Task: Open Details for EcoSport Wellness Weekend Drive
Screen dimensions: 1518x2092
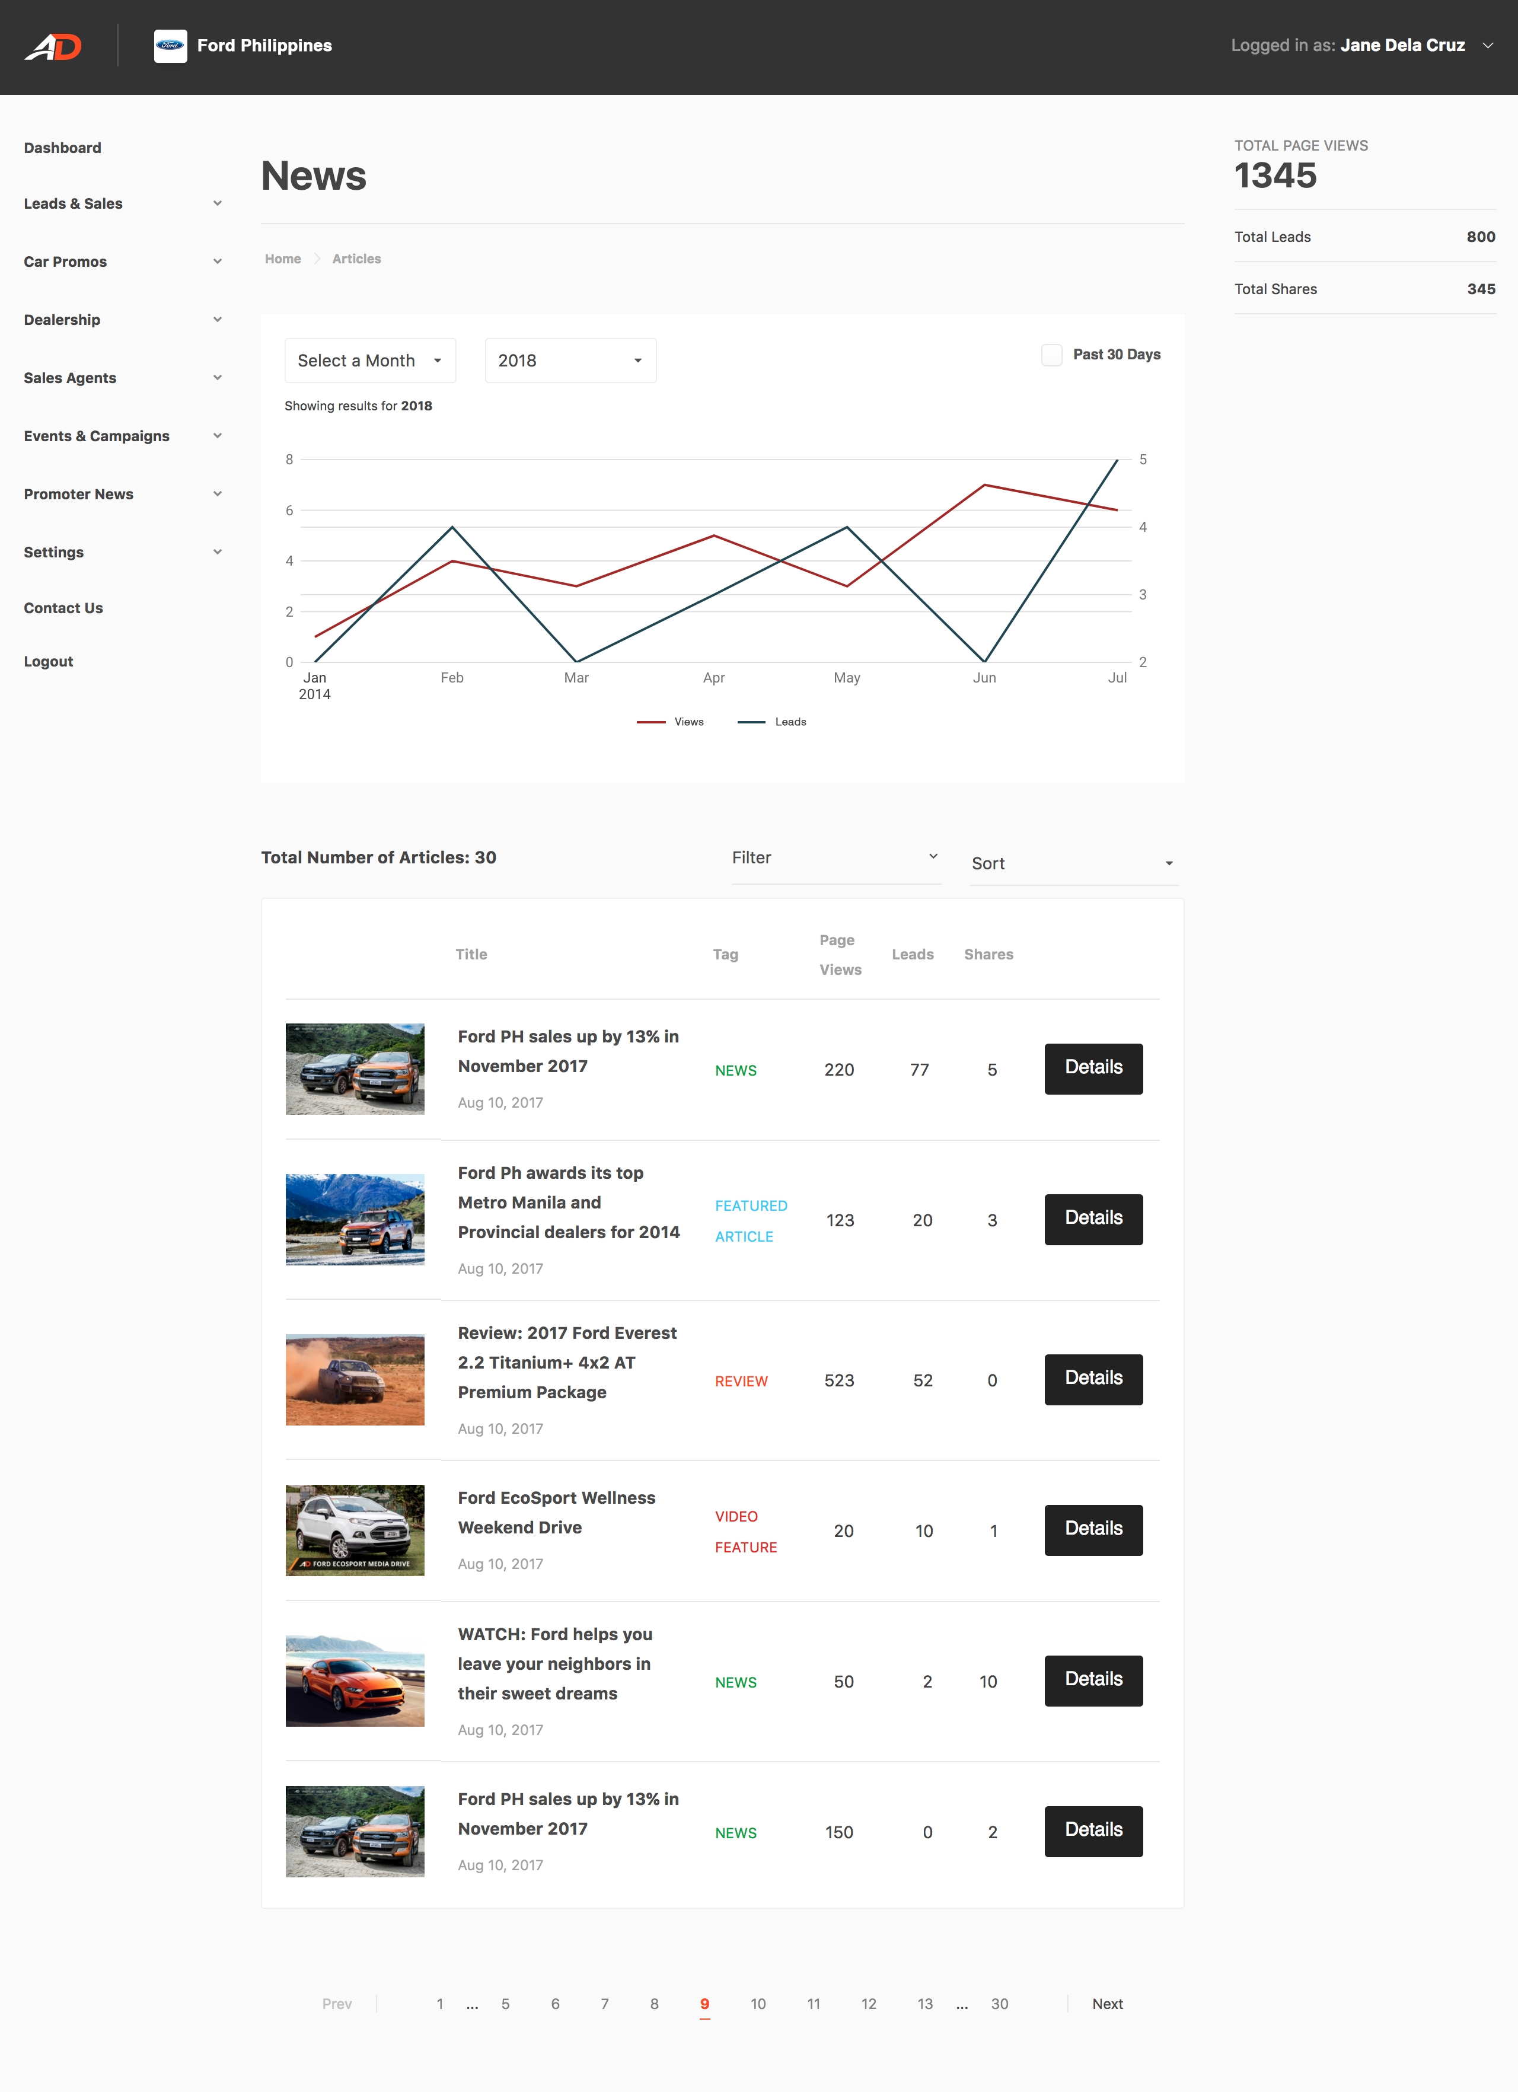Action: click(1094, 1530)
